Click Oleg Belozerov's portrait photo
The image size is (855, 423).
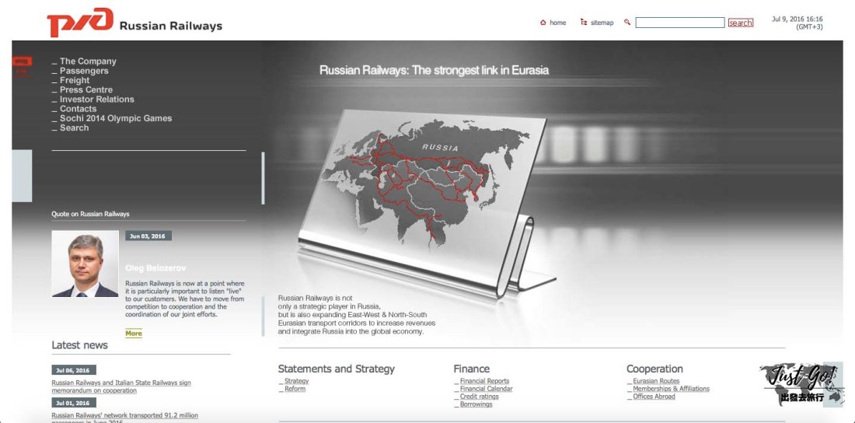point(85,264)
